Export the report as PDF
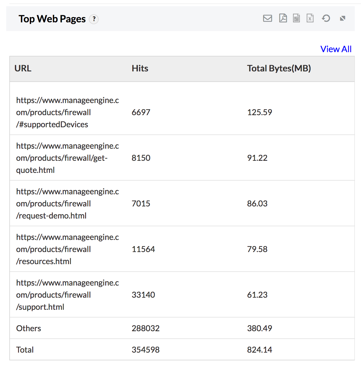Image resolution: width=361 pixels, height=370 pixels. click(283, 18)
